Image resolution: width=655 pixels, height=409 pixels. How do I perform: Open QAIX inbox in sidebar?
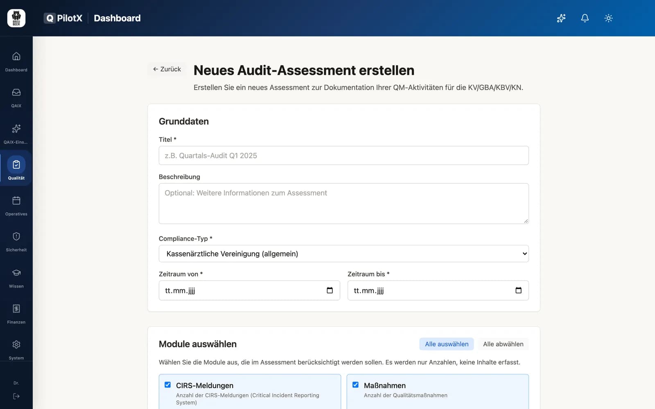point(16,97)
